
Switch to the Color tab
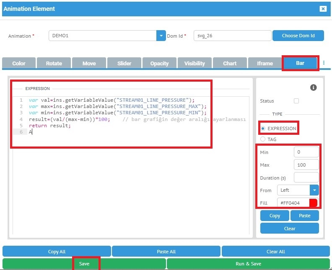click(19, 63)
